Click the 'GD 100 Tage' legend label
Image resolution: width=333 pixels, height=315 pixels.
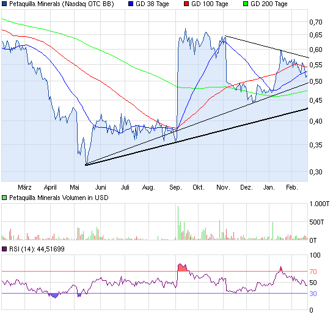click(x=210, y=4)
